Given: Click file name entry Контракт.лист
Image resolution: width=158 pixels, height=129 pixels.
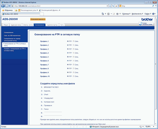Looking at the screenshot, I should click(x=49, y=102).
